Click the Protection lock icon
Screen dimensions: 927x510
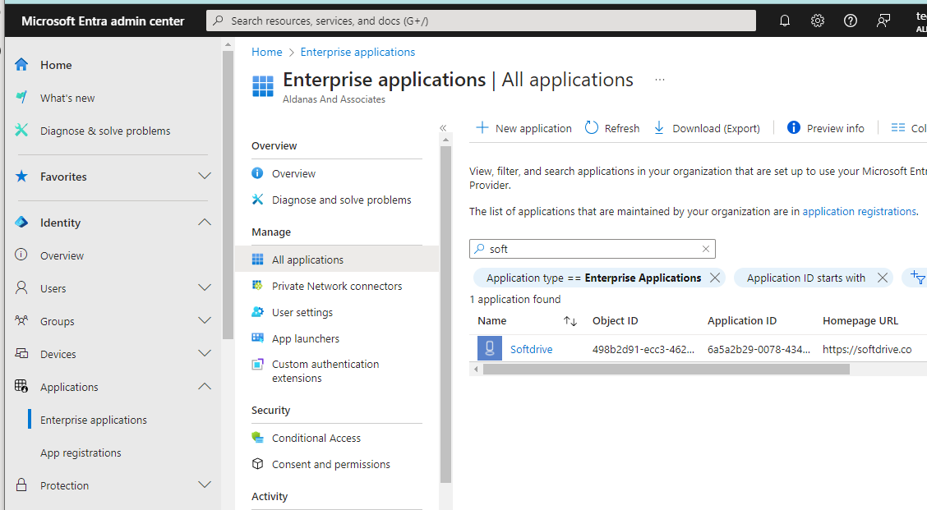point(21,485)
